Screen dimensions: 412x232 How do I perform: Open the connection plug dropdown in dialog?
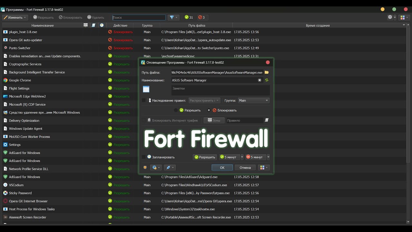point(170,168)
